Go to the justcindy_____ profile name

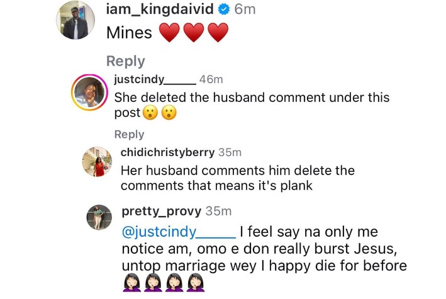154,79
